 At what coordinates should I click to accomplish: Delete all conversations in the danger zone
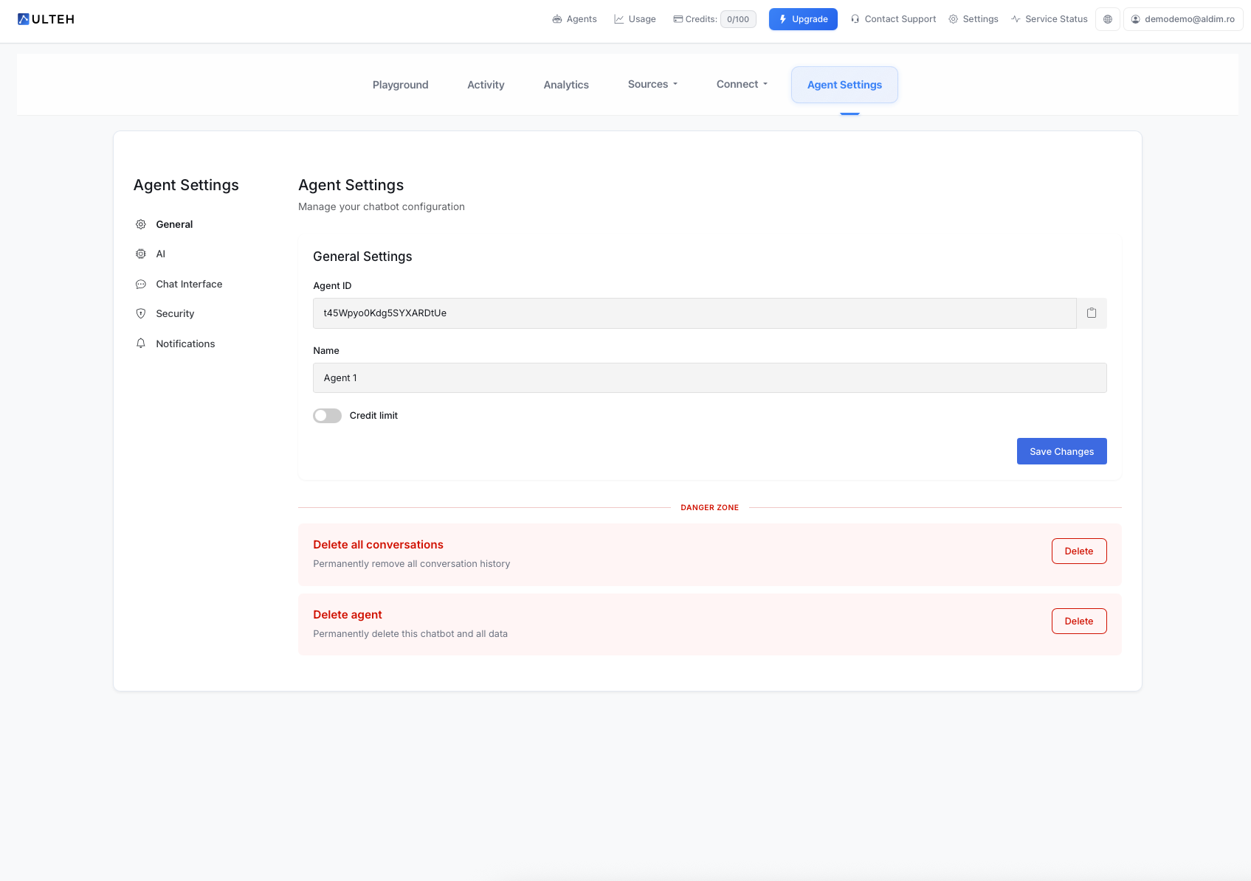click(1078, 551)
